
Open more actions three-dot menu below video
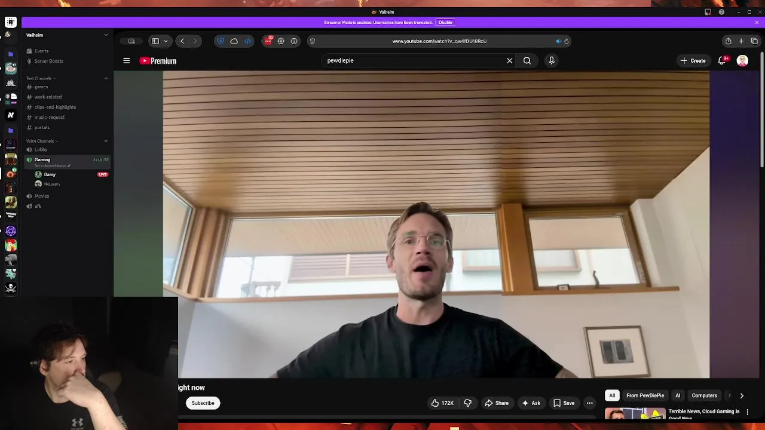[x=589, y=403]
